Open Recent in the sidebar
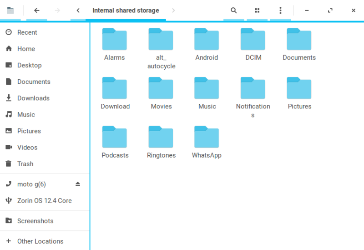 pyautogui.click(x=27, y=32)
